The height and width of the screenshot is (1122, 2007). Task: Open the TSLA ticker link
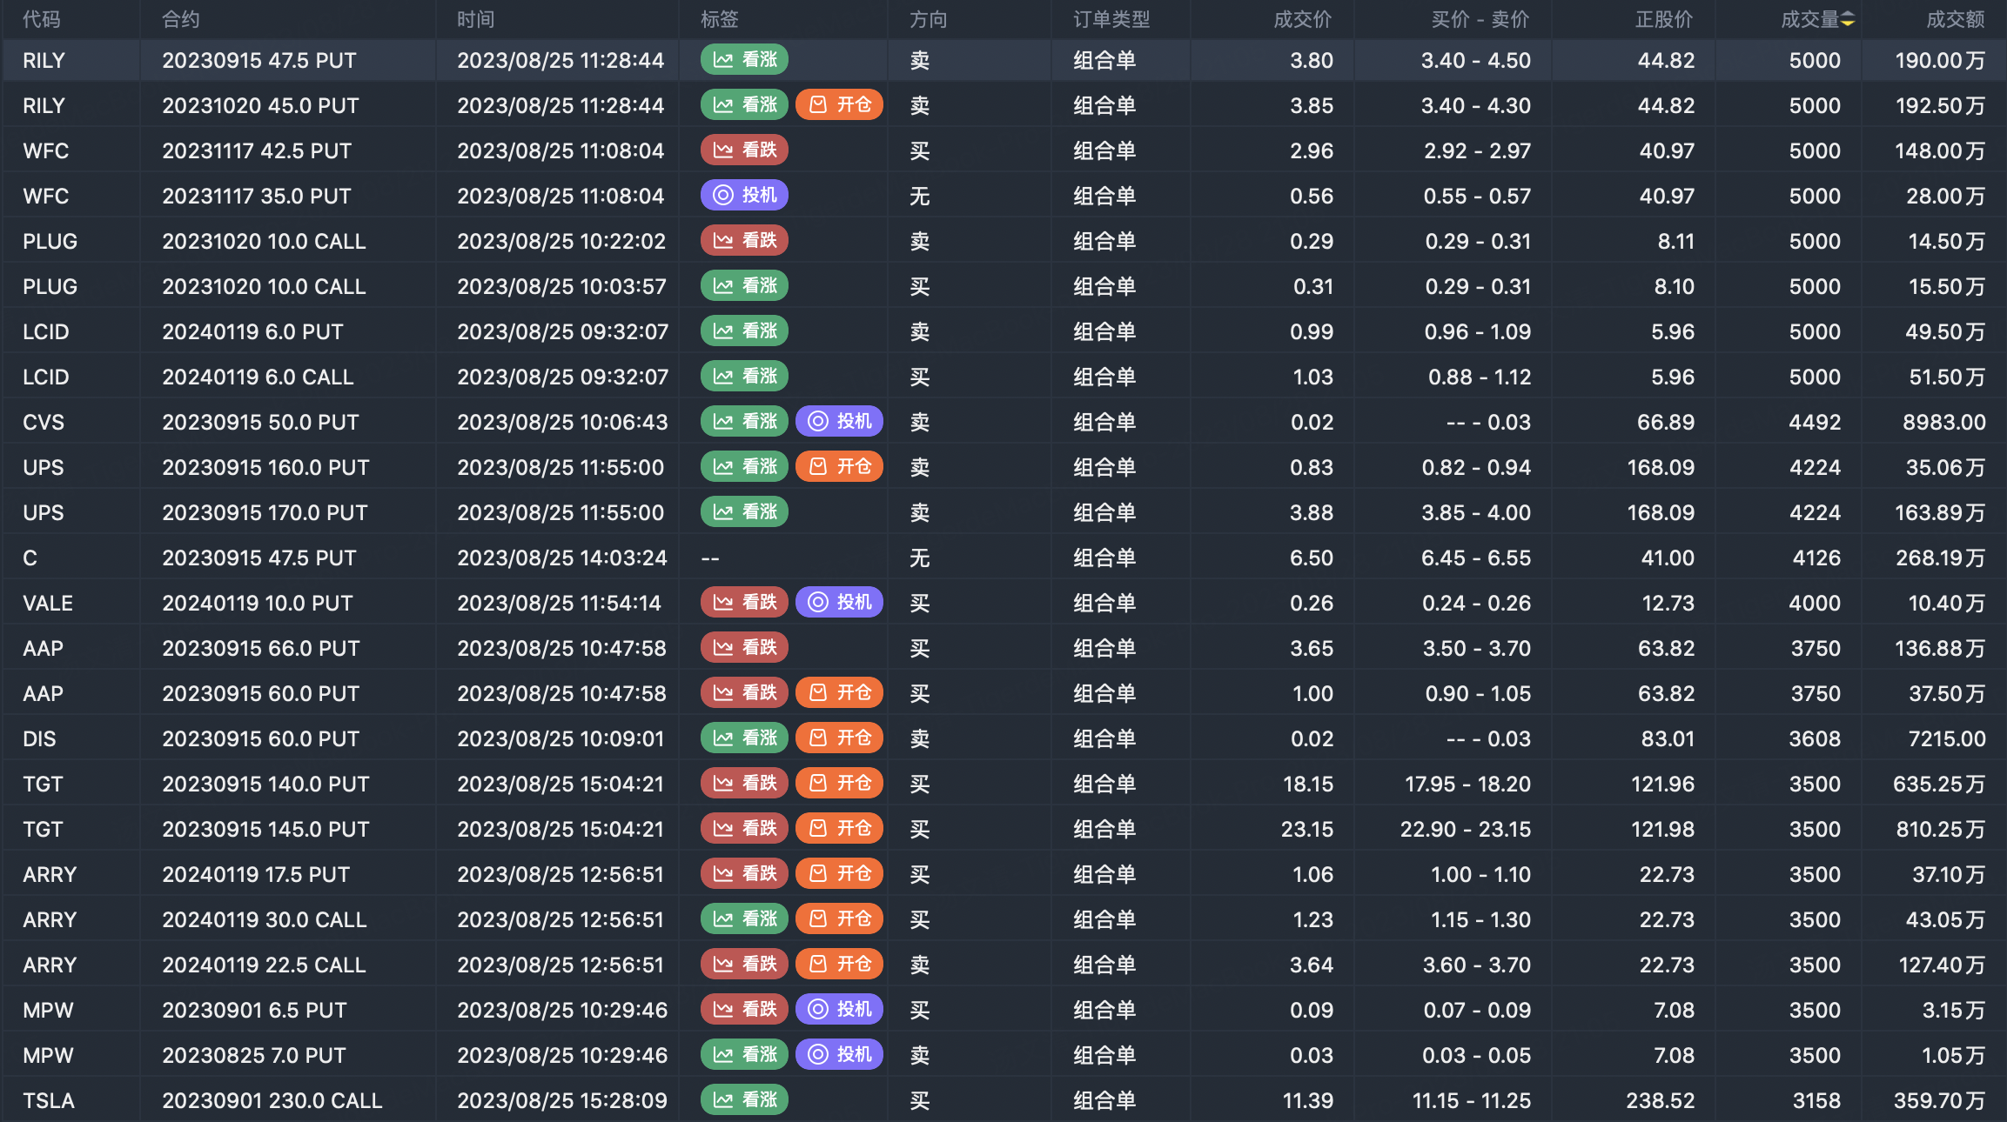click(49, 1100)
